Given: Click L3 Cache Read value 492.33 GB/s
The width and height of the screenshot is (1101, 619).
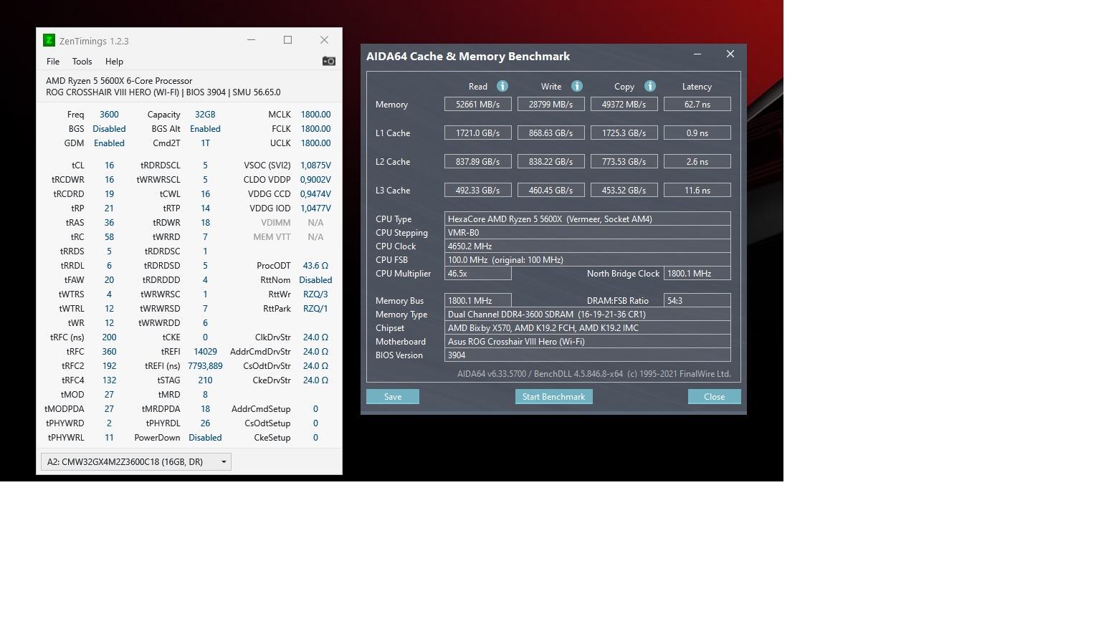Looking at the screenshot, I should (477, 191).
